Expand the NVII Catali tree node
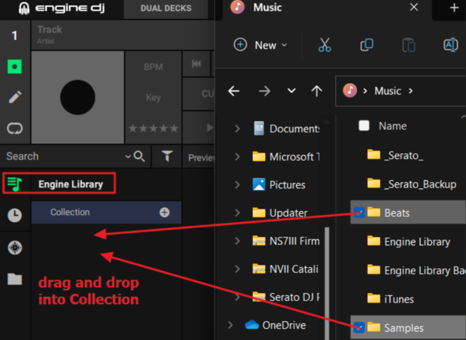Viewport: 466px width, 340px height. pyautogui.click(x=237, y=269)
